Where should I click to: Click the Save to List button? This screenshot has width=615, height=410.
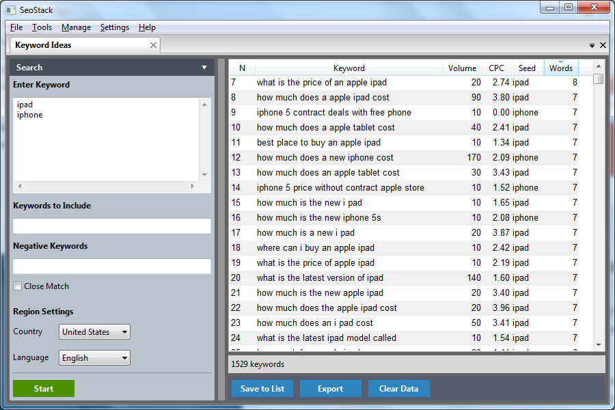click(x=262, y=388)
